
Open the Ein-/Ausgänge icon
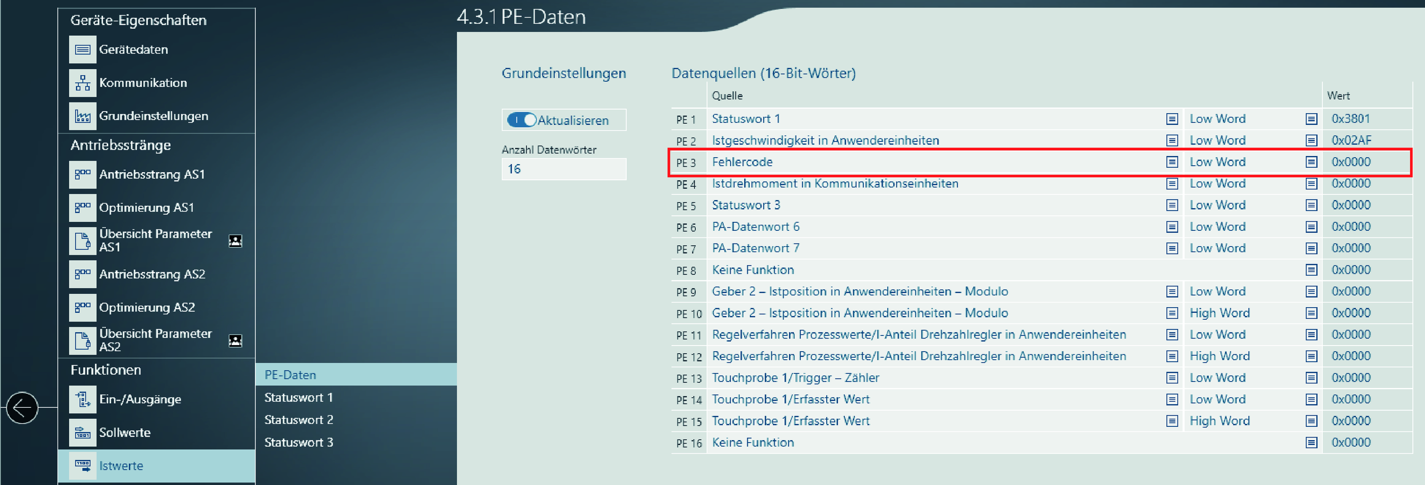pyautogui.click(x=82, y=399)
